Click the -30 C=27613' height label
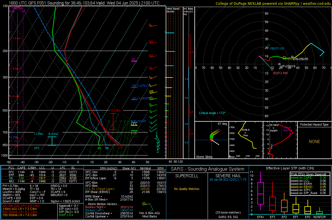The width and height of the screenshot is (332, 220). pos(140,86)
